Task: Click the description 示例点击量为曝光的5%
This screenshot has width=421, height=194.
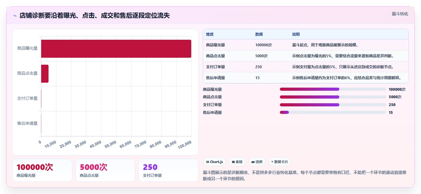Action: click(343, 56)
